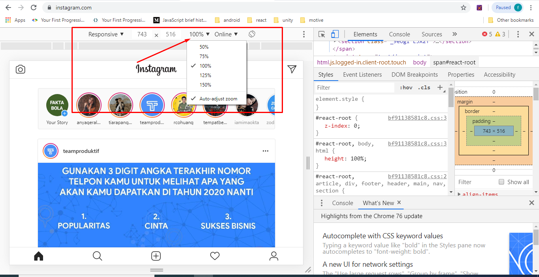The height and width of the screenshot is (277, 539).
Task: Open Other bookmarks folder
Action: pos(510,20)
